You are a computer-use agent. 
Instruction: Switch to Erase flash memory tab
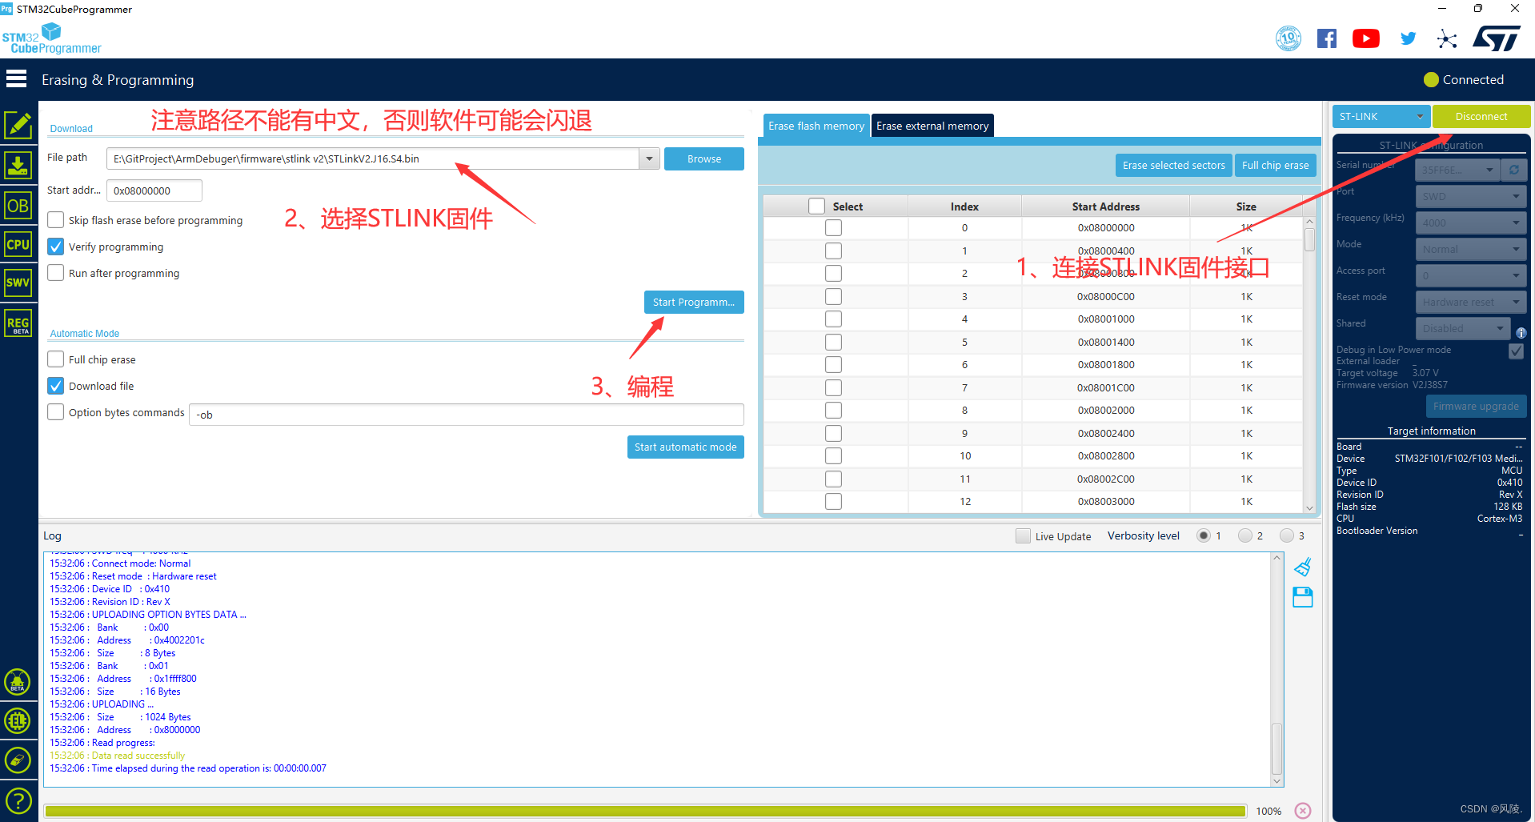(816, 126)
